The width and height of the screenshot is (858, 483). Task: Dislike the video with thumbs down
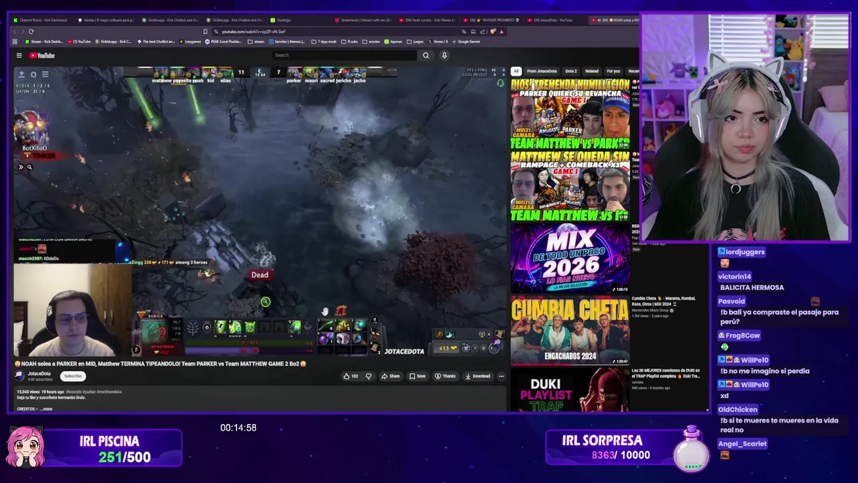point(369,376)
